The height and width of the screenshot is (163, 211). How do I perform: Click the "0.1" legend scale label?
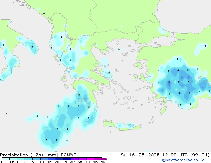[4, 162]
